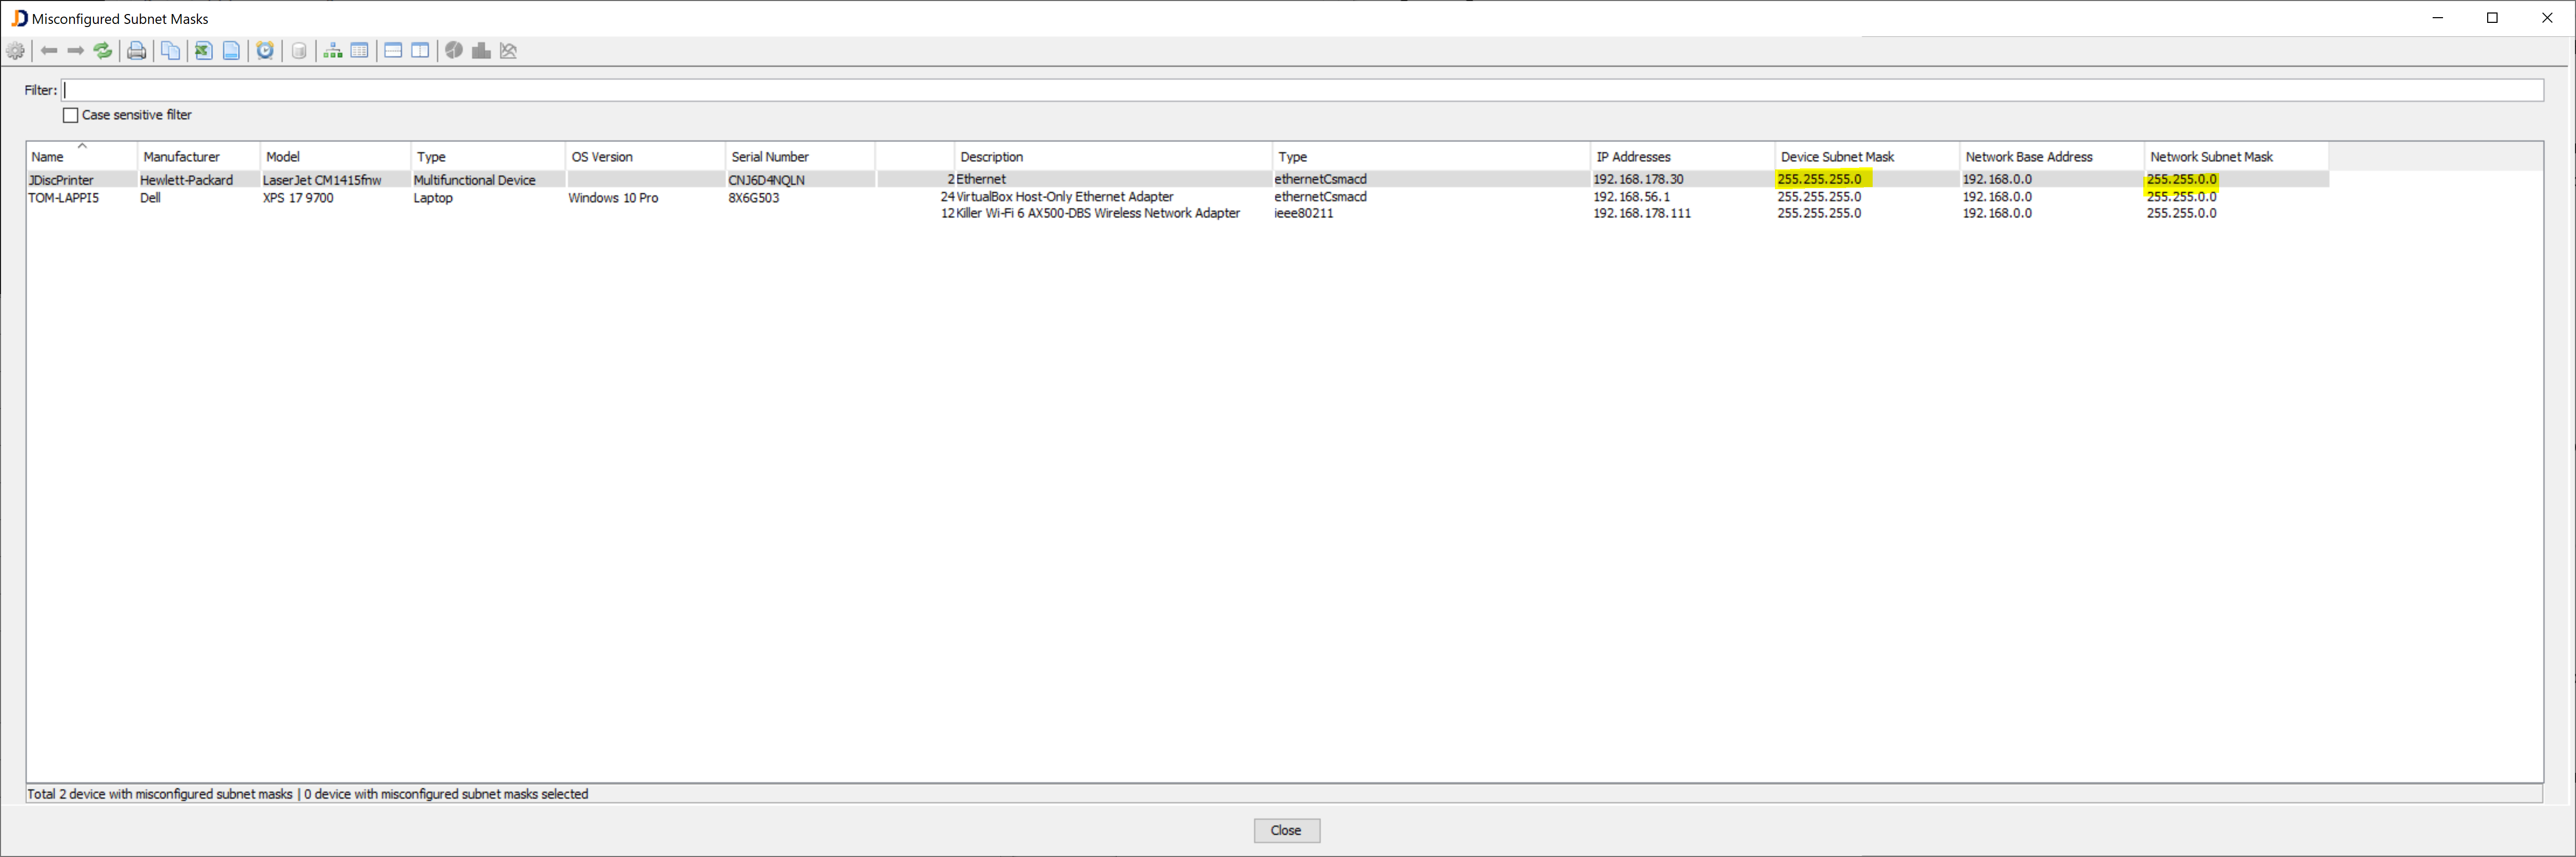Click the alarm clock schedule icon

[265, 50]
